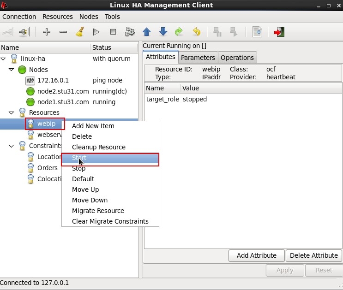Click the green status icon of node1.stu31.com
This screenshot has width=343, height=290.
pos(30,102)
